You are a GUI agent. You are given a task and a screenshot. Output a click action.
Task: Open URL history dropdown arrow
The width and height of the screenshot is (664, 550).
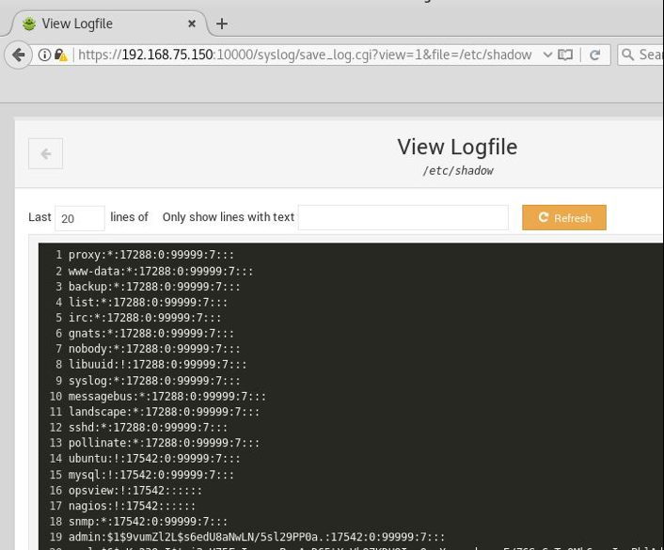(547, 55)
